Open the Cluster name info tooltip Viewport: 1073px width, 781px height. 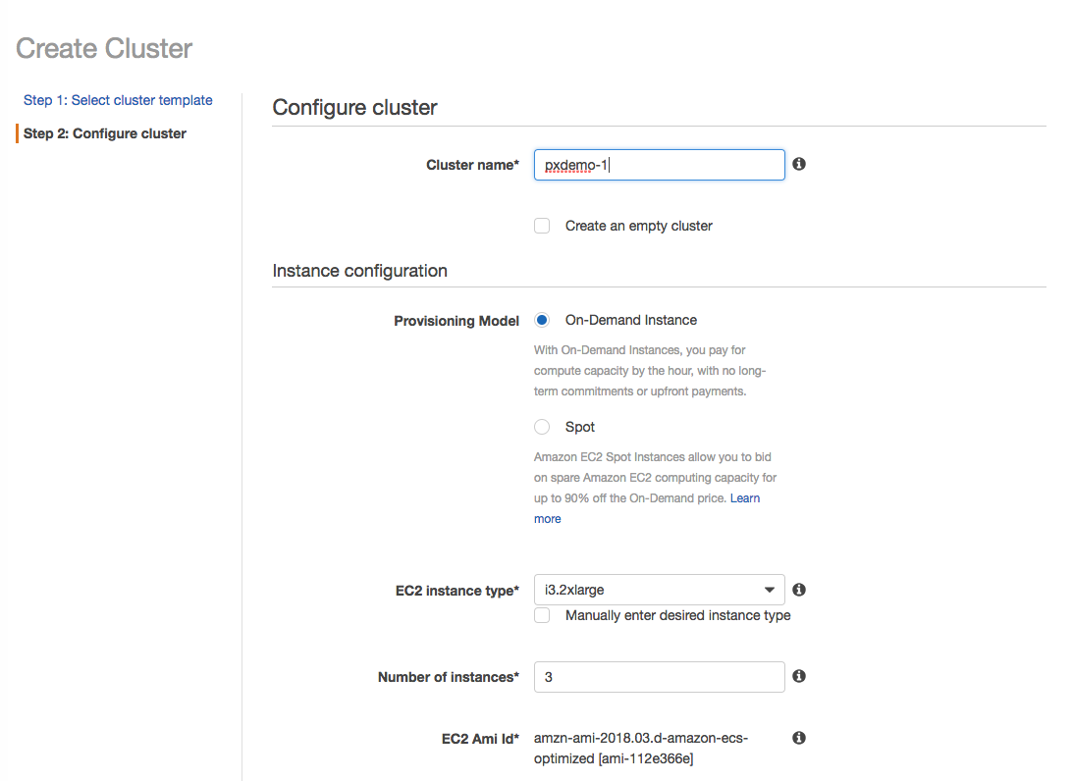(x=798, y=164)
